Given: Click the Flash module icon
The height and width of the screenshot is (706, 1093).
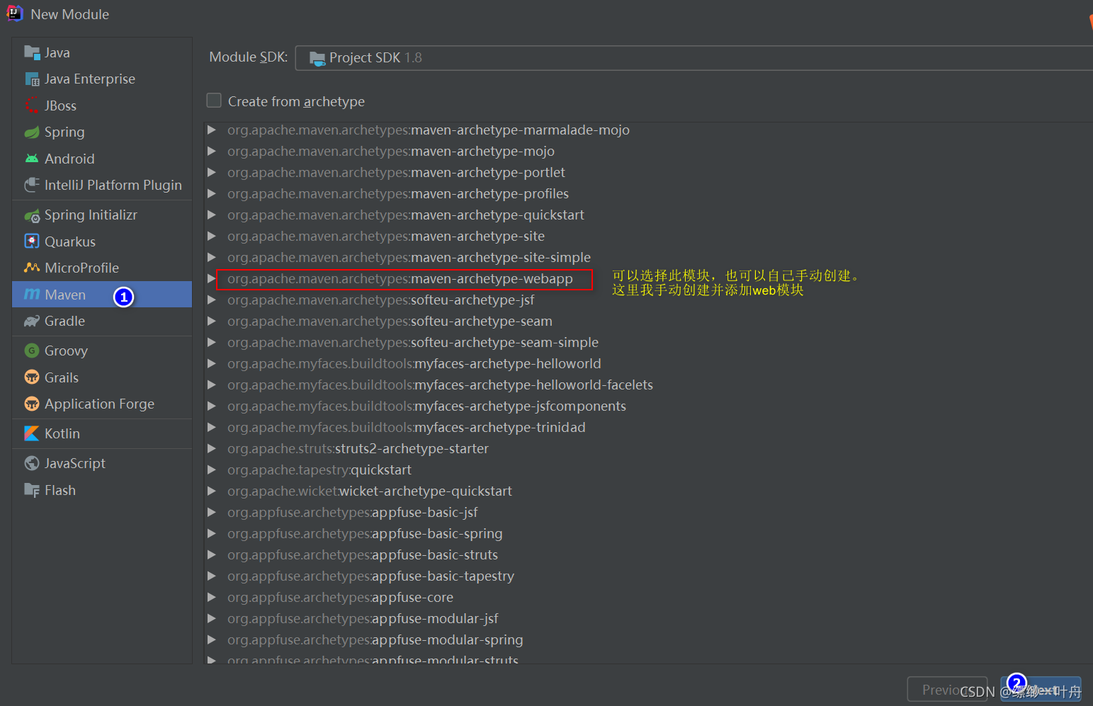Looking at the screenshot, I should coord(32,490).
